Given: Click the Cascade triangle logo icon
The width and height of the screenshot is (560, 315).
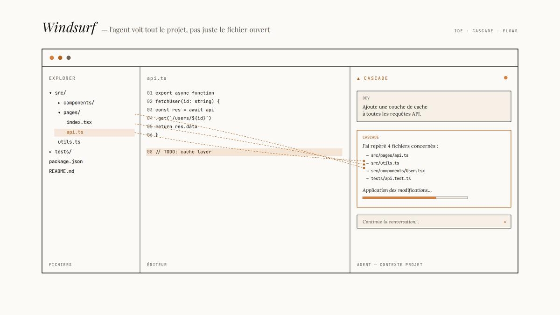Looking at the screenshot, I should pyautogui.click(x=358, y=78).
